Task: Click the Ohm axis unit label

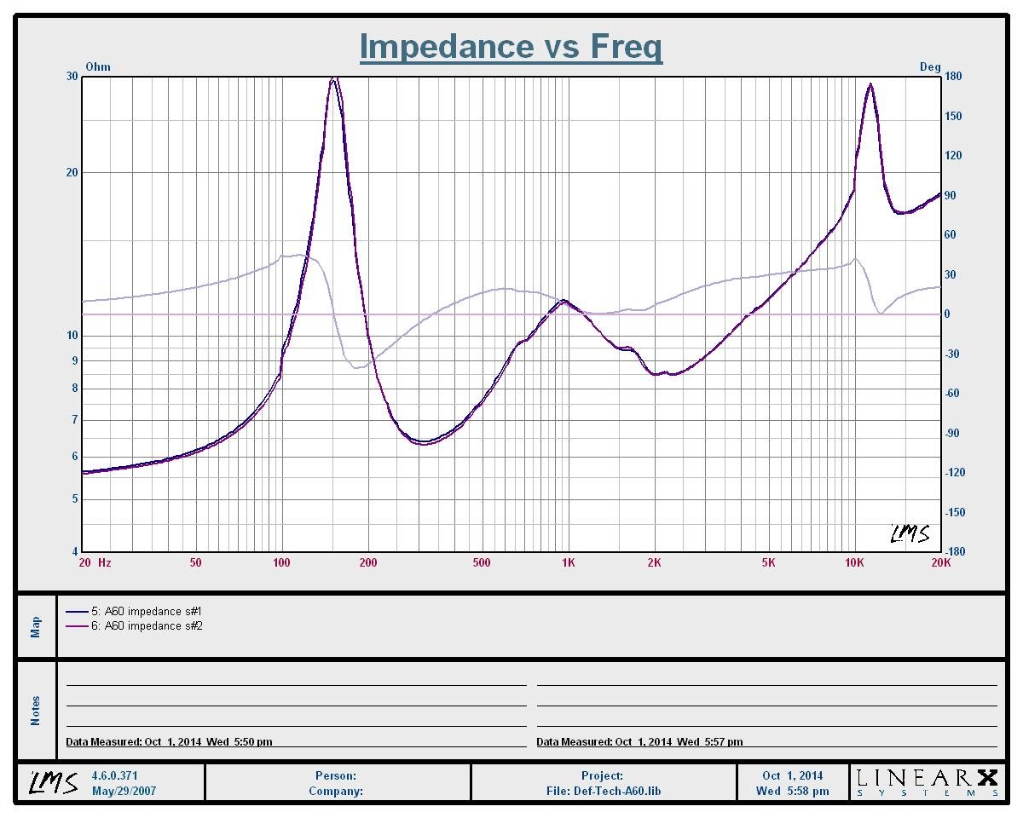Action: click(98, 66)
